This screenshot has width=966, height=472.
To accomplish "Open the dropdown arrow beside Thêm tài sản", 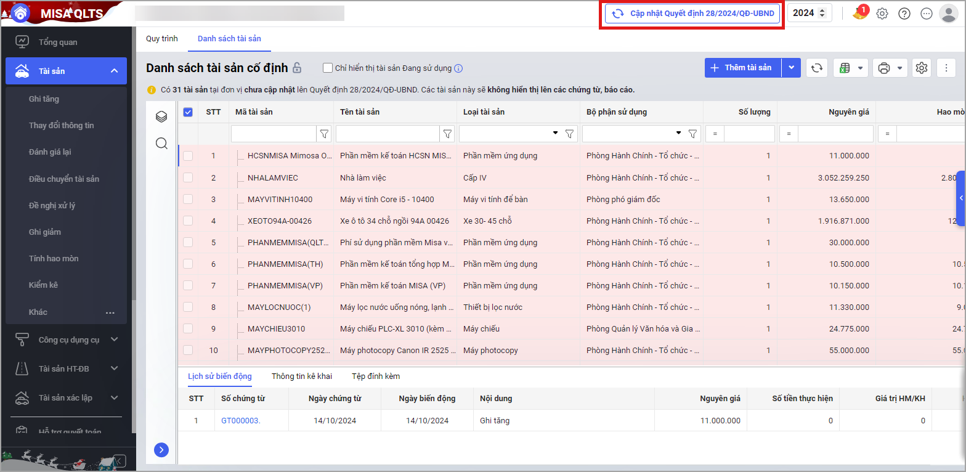I will click(x=791, y=68).
